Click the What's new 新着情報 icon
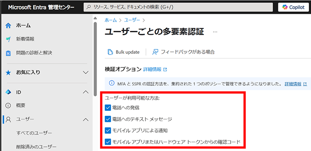Screen dimensions: 311x151 8,39
